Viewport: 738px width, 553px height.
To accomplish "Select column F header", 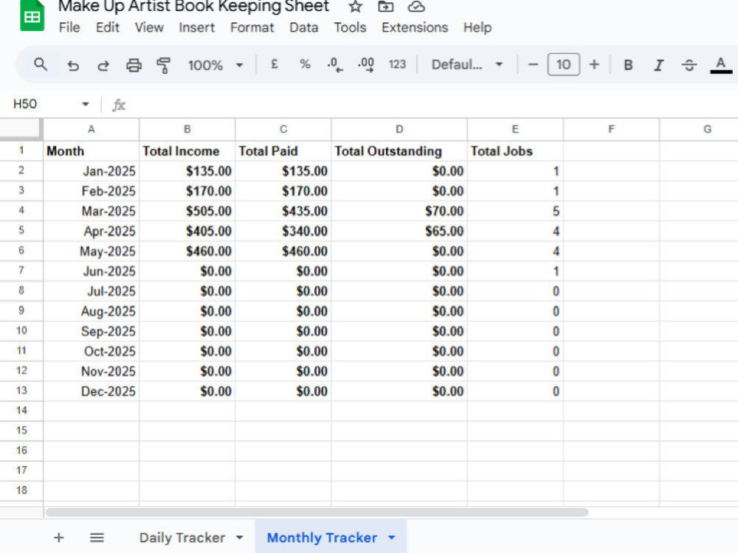I will (611, 129).
